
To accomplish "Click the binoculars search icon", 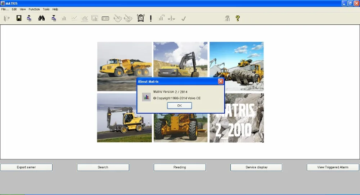I will point(41,18).
